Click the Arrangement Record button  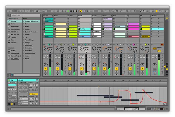73,11
